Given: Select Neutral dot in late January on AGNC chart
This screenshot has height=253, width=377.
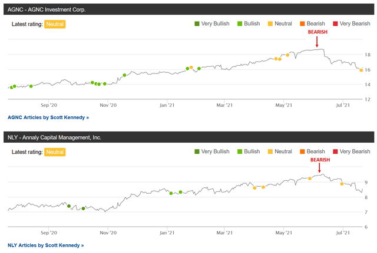Looking at the screenshot, I should pyautogui.click(x=191, y=68).
